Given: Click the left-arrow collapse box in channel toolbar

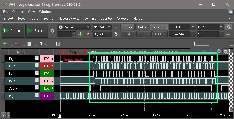Looking at the screenshot, I should coord(58,44).
